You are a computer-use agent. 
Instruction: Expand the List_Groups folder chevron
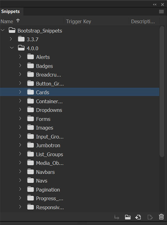pos(20,154)
